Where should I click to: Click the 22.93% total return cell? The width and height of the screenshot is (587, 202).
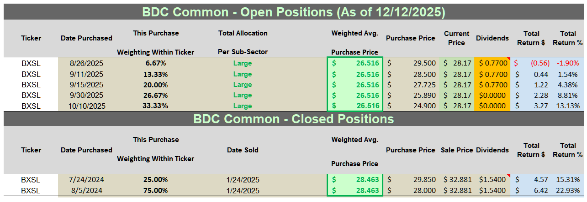pos(568,191)
